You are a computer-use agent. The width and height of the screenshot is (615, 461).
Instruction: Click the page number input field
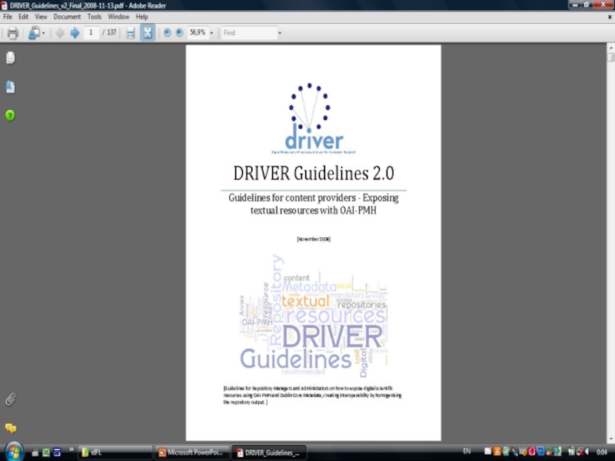91,33
